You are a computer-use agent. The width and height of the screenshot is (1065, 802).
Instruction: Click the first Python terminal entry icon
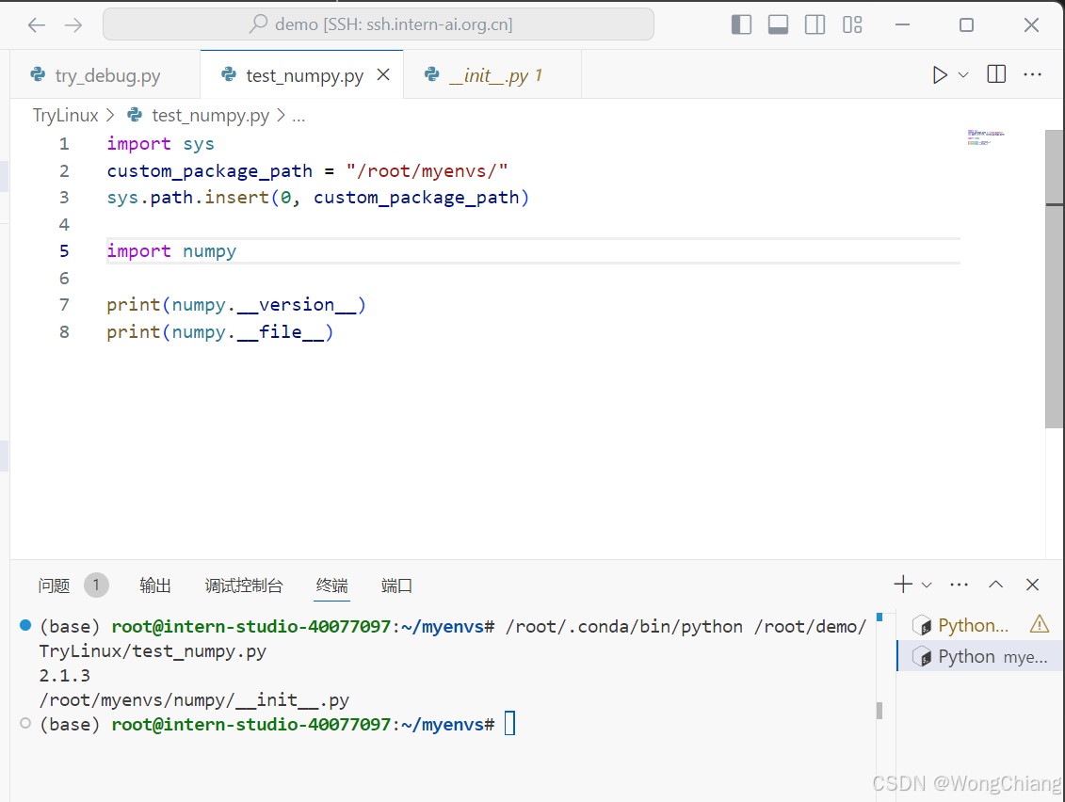coord(922,625)
